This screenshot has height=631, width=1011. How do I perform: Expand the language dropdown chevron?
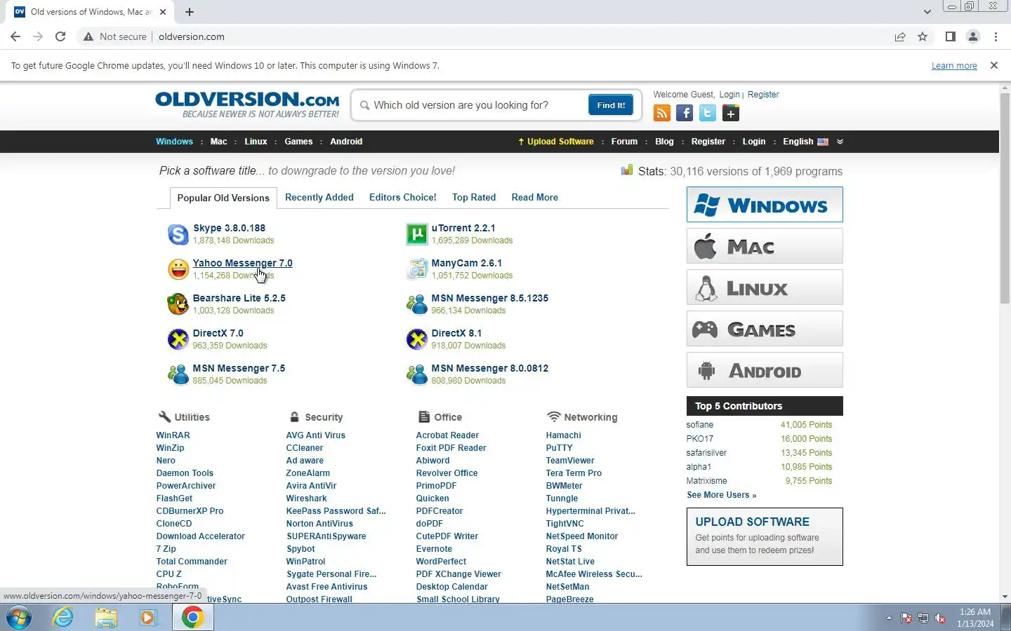click(840, 142)
